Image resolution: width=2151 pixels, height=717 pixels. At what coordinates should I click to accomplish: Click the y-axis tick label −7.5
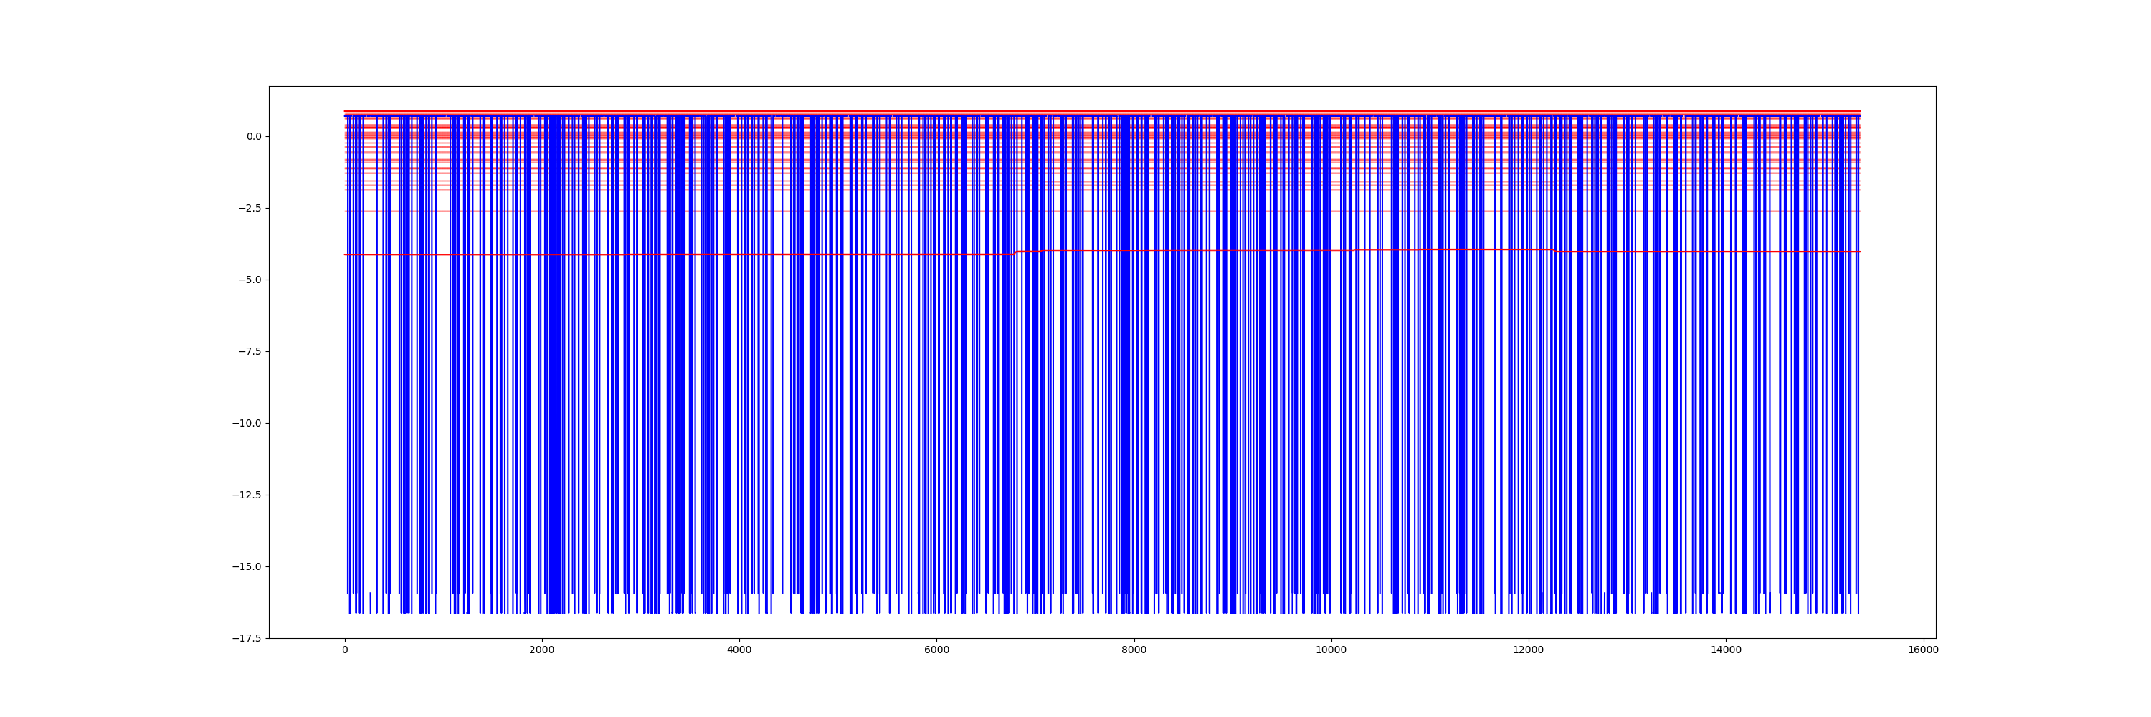(x=250, y=351)
